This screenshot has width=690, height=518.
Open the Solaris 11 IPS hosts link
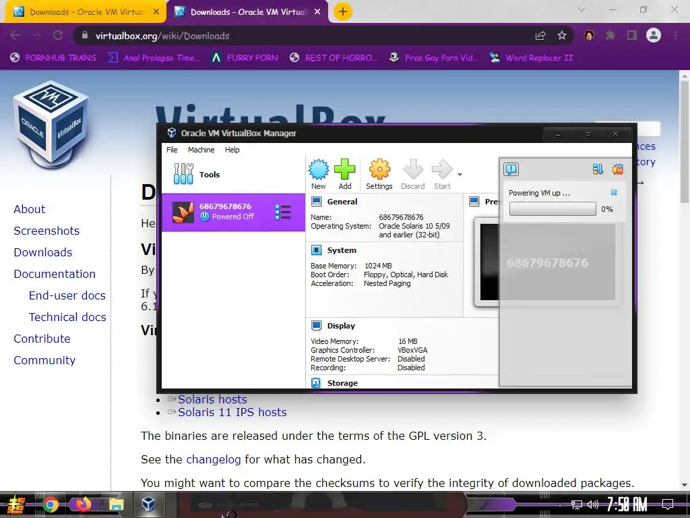(x=232, y=412)
